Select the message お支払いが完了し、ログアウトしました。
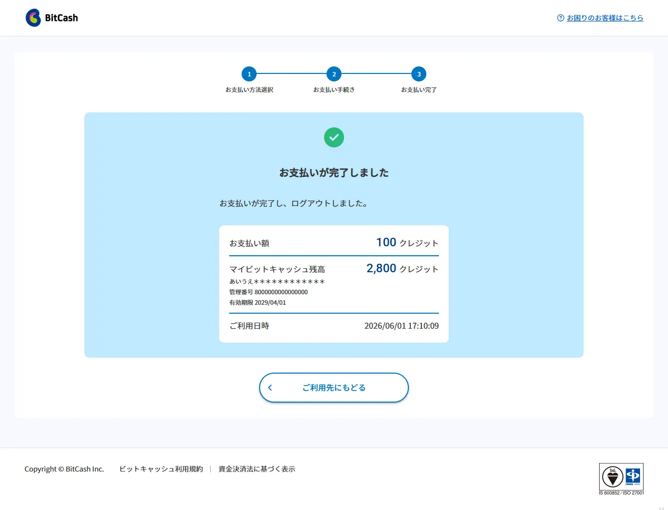Viewport: 668px width, 510px height. coord(294,203)
